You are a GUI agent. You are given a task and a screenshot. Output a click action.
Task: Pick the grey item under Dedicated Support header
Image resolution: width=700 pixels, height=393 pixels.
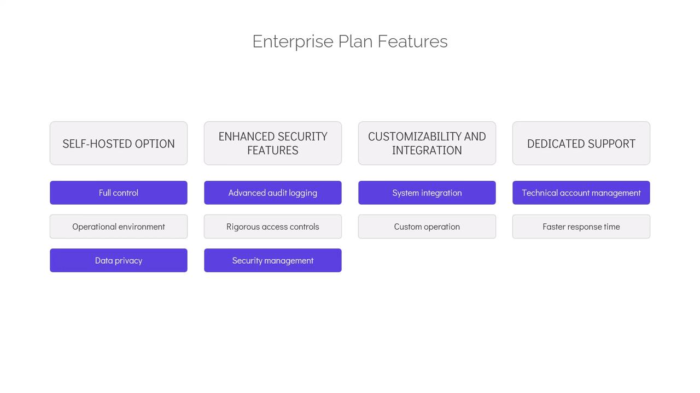click(x=581, y=227)
